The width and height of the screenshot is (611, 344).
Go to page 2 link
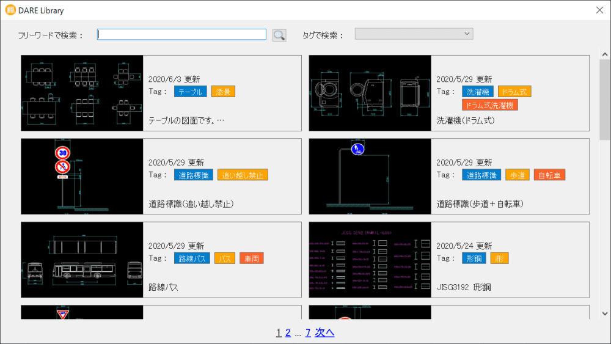[288, 332]
